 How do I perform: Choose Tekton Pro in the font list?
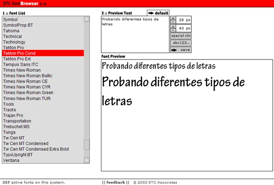[43, 48]
